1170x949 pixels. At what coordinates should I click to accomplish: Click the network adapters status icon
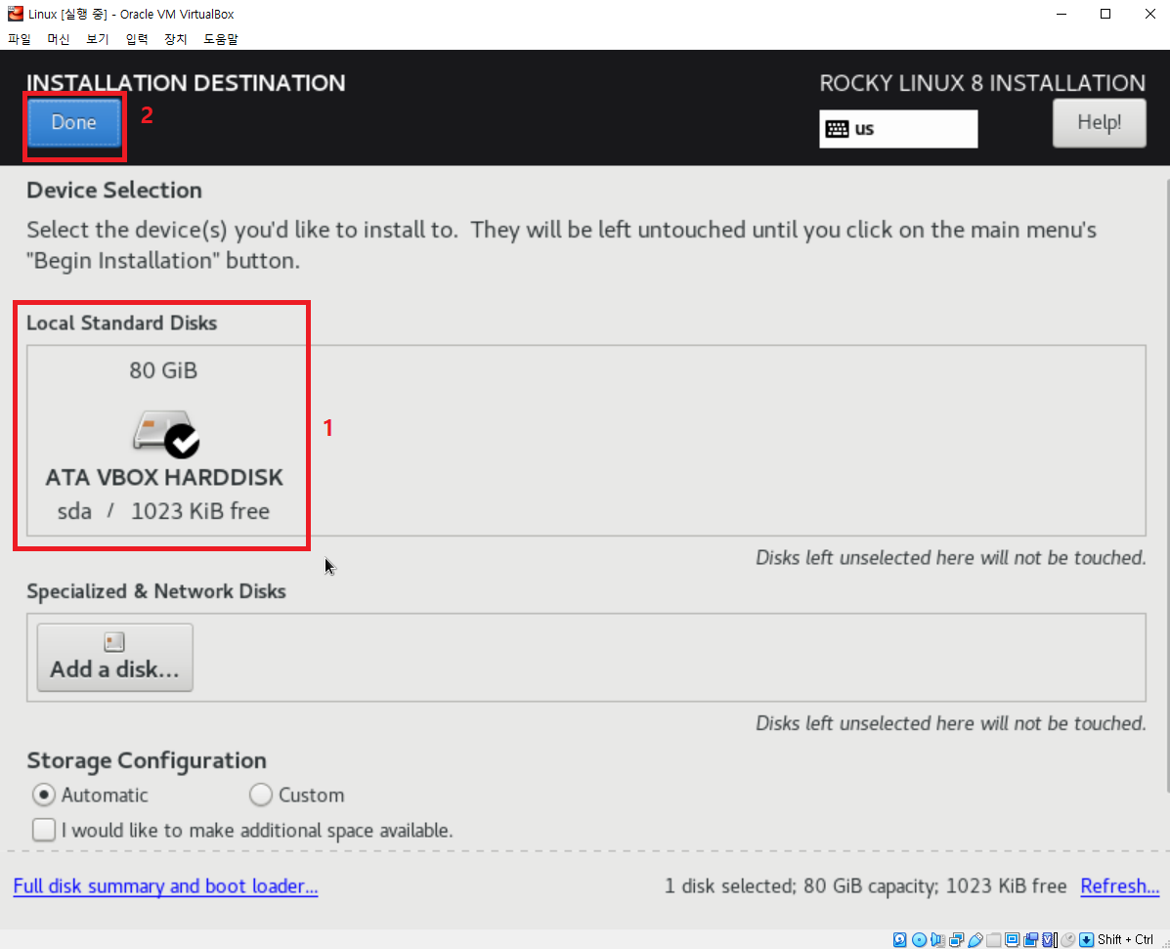click(957, 939)
